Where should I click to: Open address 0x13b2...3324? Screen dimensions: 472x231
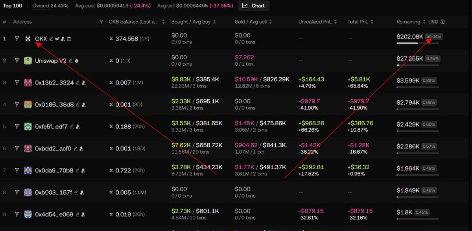pyautogui.click(x=54, y=83)
